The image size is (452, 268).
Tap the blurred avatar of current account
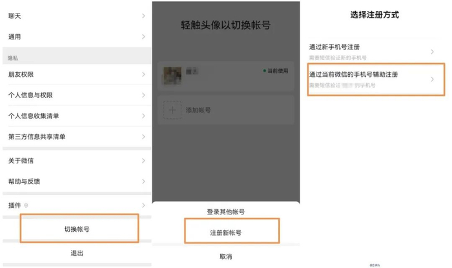click(x=172, y=76)
